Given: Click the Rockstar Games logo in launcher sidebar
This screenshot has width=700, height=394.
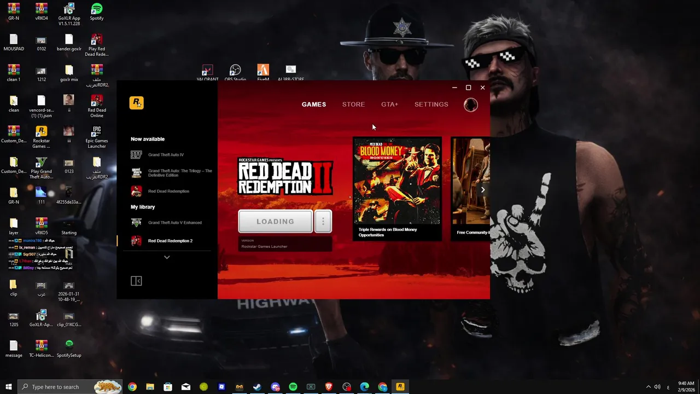Looking at the screenshot, I should [136, 103].
